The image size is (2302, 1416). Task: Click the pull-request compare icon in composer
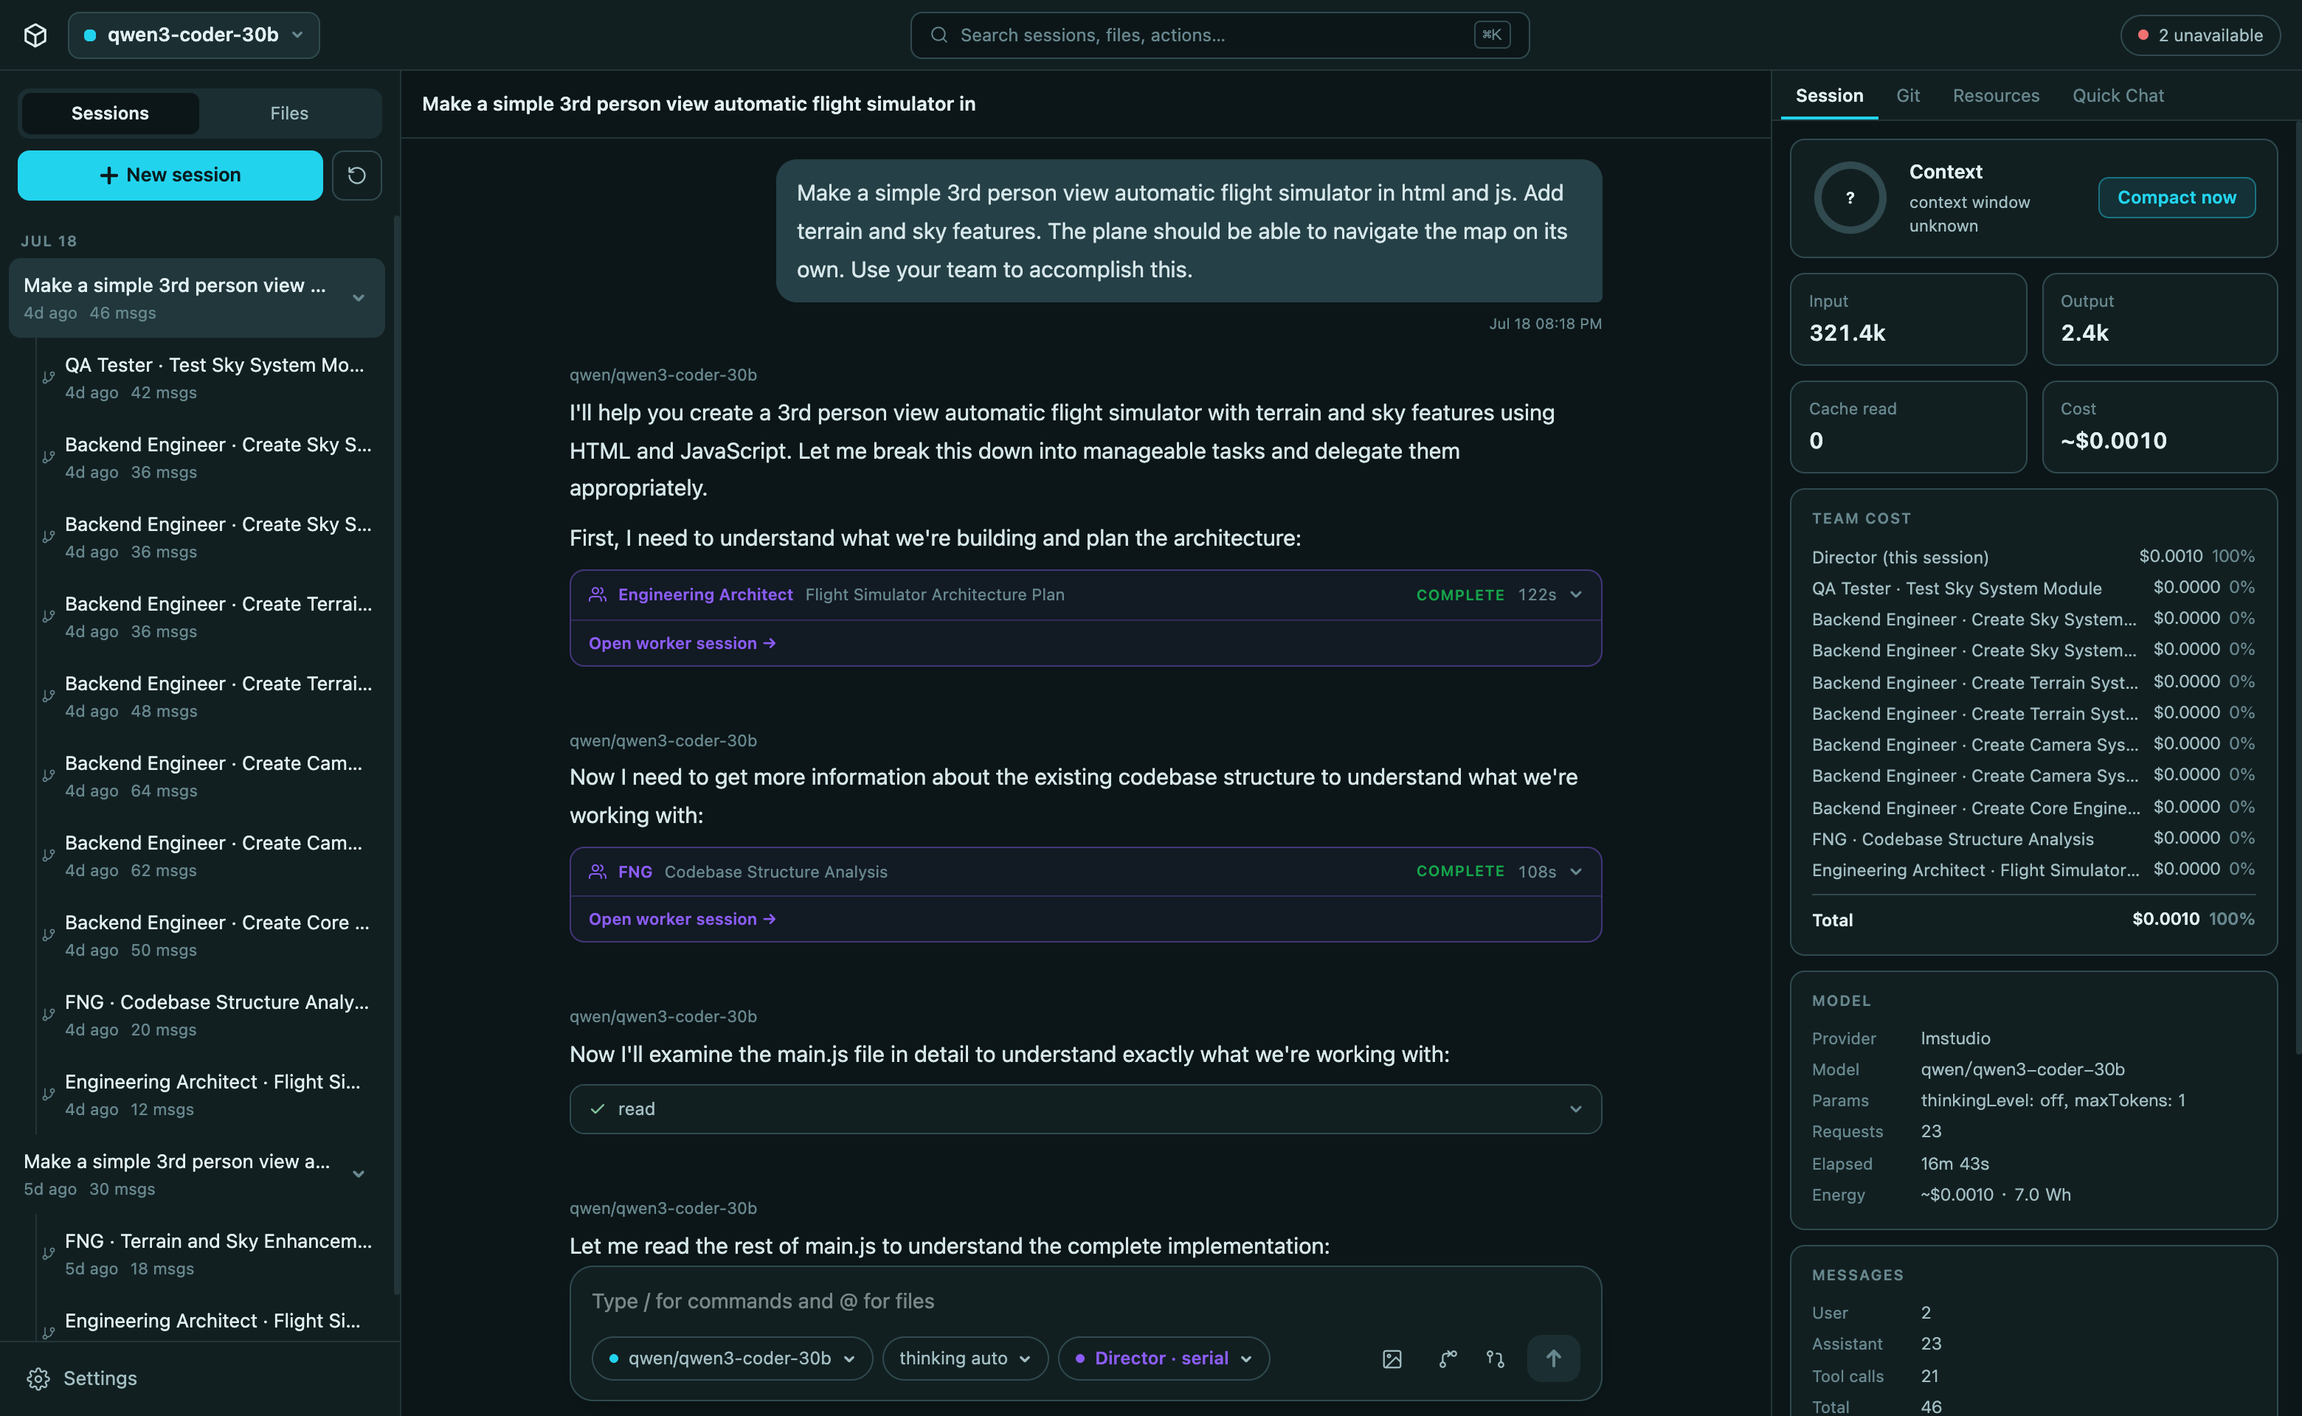click(x=1496, y=1359)
